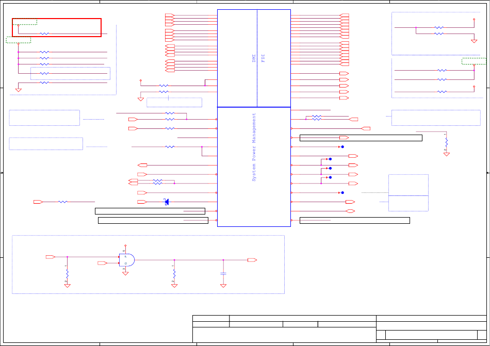The image size is (490, 346).
Task: Click the DMI label
Action: coord(254,58)
